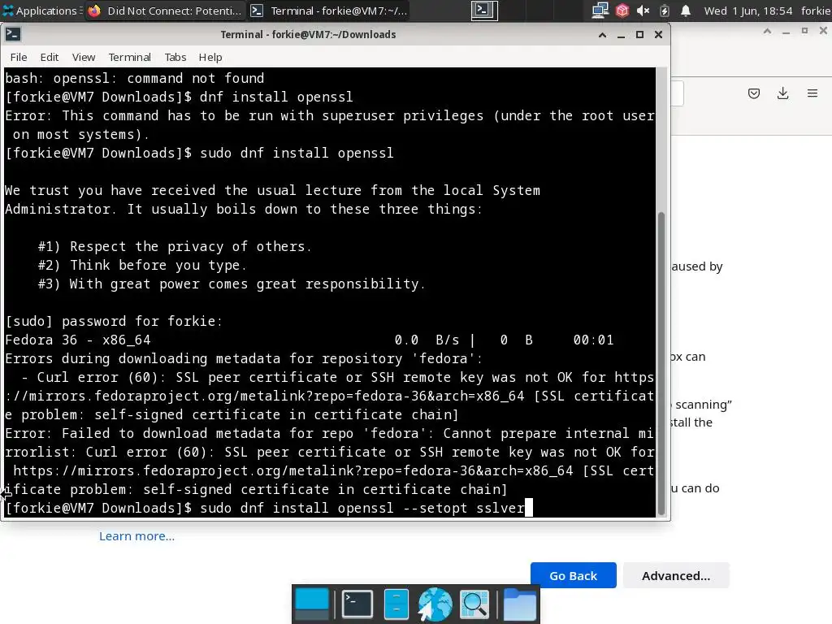832x624 pixels.
Task: Minimize the Firefox window behind terminal
Action: 786,32
